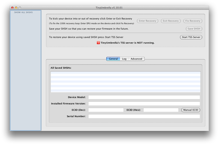
Task: Click the Fix Recovery button
Action: coord(193,21)
